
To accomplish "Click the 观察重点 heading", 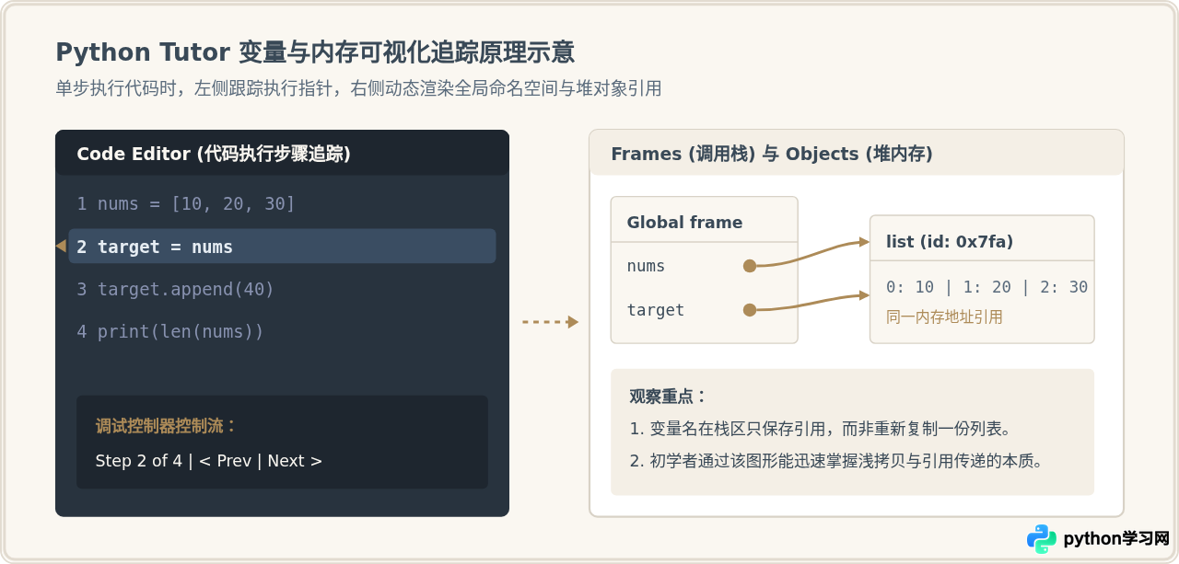I will 668,397.
